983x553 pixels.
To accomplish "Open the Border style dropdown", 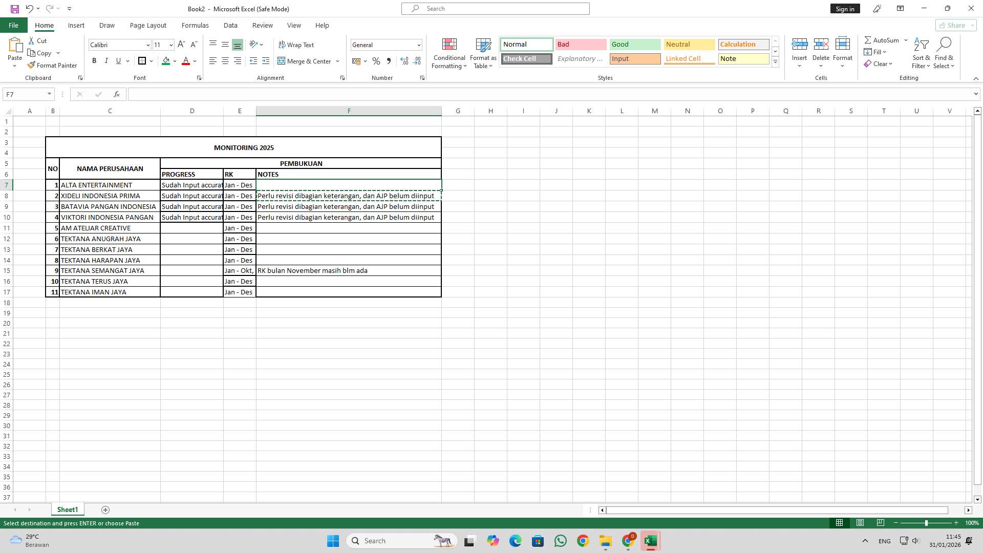I will coord(151,61).
